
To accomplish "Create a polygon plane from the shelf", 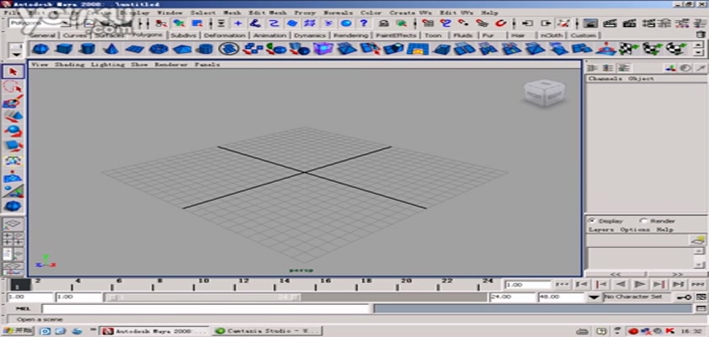I will tap(134, 48).
